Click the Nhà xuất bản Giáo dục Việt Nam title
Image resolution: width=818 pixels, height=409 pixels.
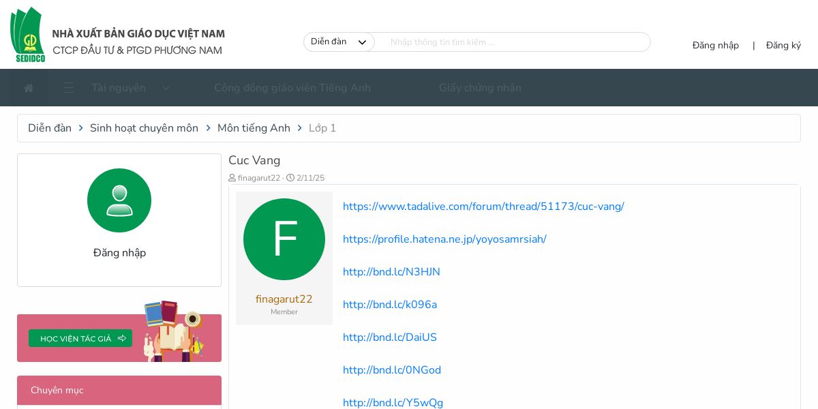[138, 33]
